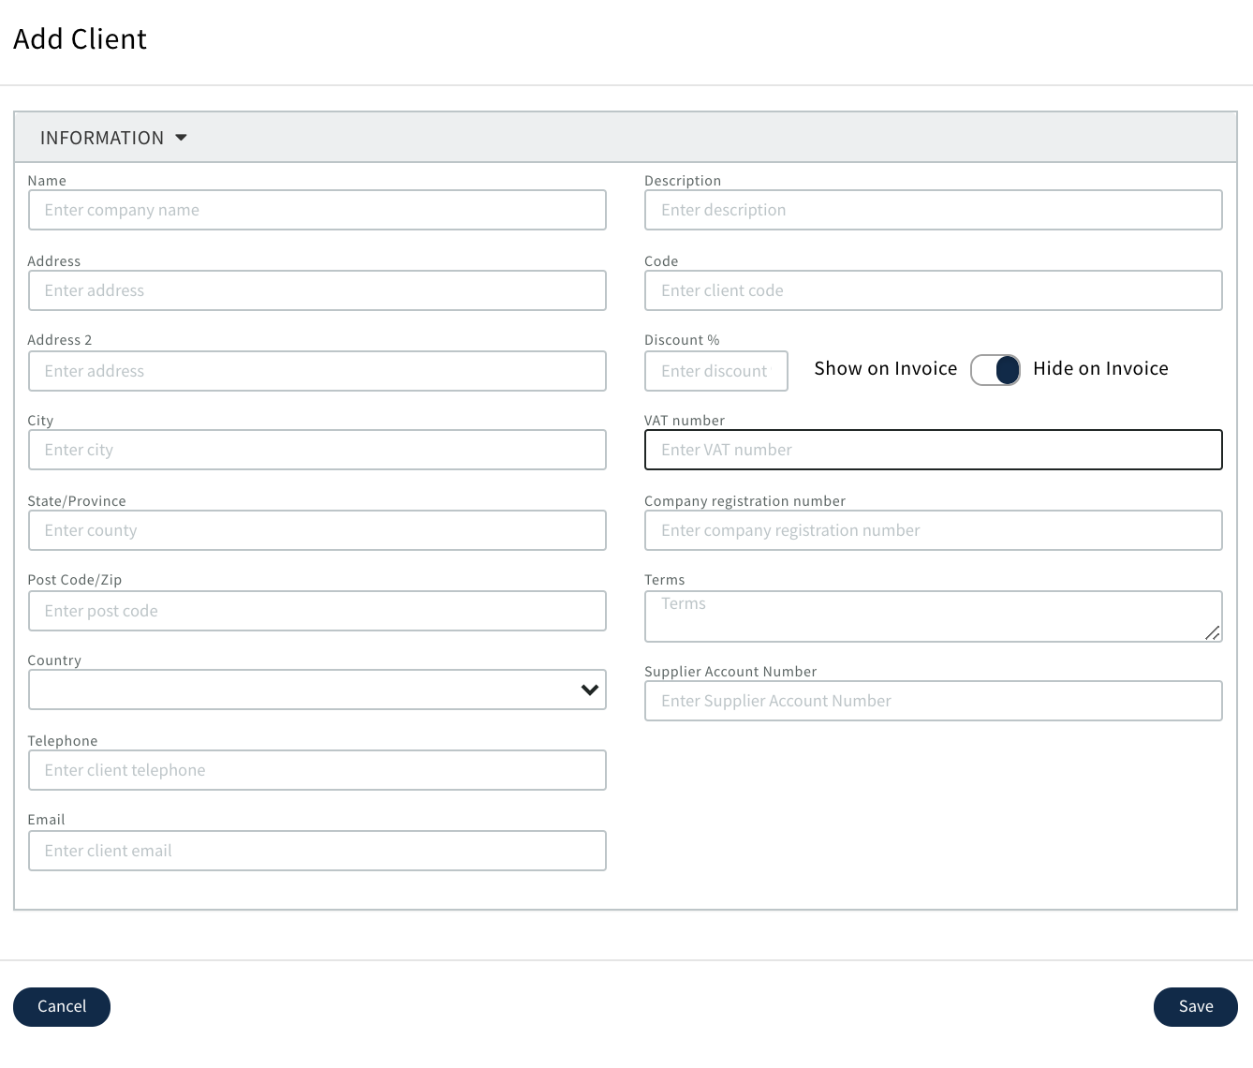The height and width of the screenshot is (1068, 1253).
Task: Select the Post Code/Zip input
Action: (x=317, y=611)
